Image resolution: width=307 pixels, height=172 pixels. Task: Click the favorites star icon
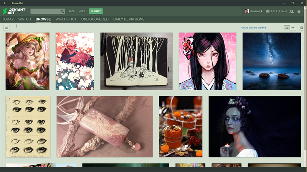pos(299,11)
